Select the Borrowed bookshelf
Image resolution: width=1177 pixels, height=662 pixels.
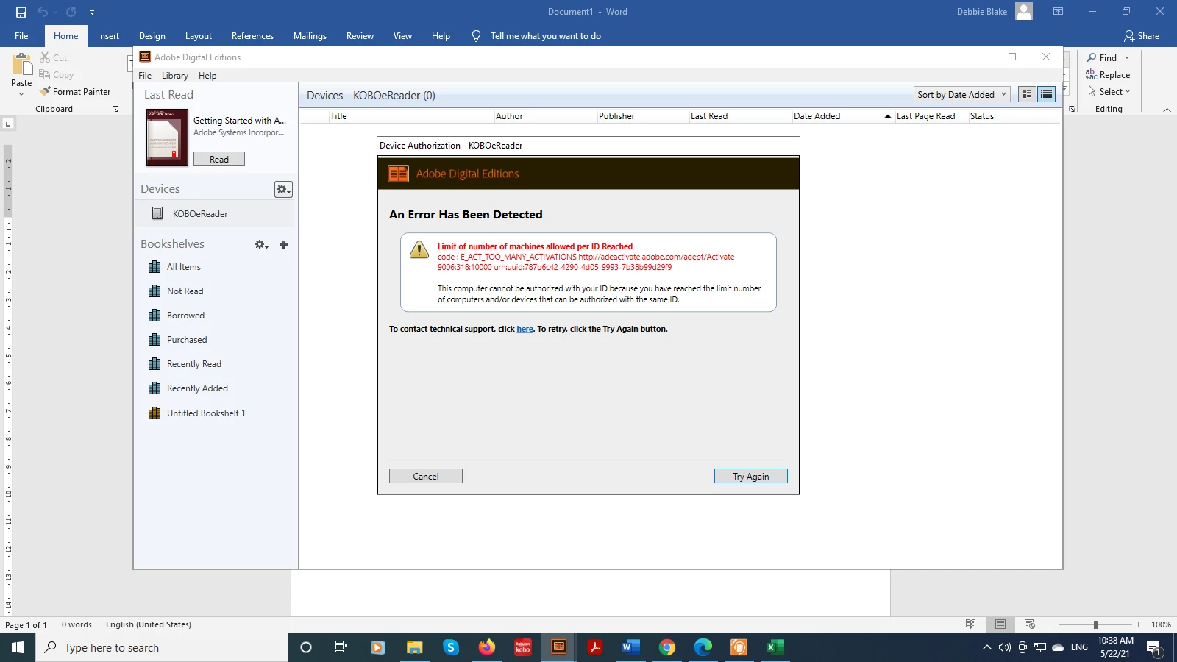pos(185,316)
